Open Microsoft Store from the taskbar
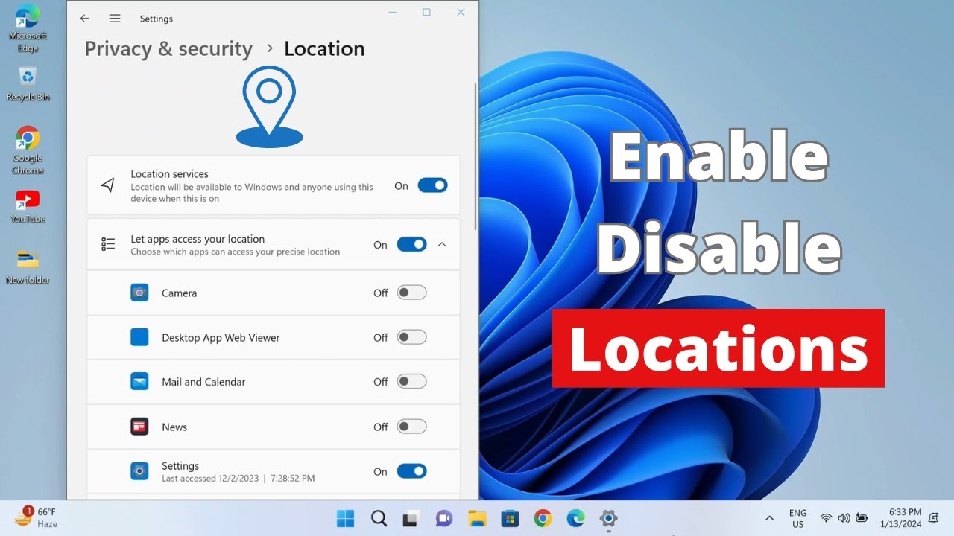 (510, 518)
